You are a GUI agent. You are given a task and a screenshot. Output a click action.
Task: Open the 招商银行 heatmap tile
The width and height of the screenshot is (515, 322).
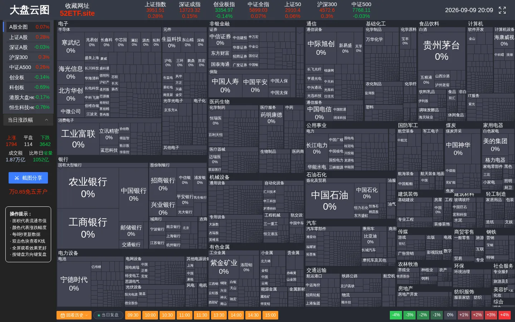point(163,184)
